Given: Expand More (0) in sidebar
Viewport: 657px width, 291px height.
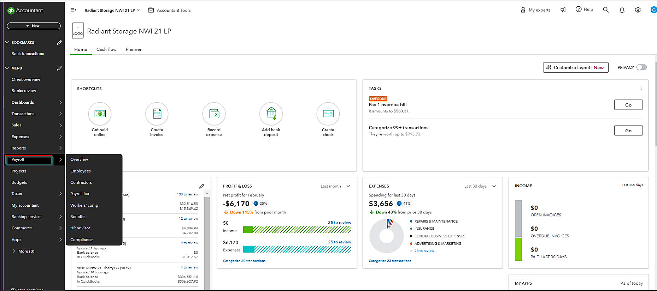Looking at the screenshot, I should click(23, 251).
